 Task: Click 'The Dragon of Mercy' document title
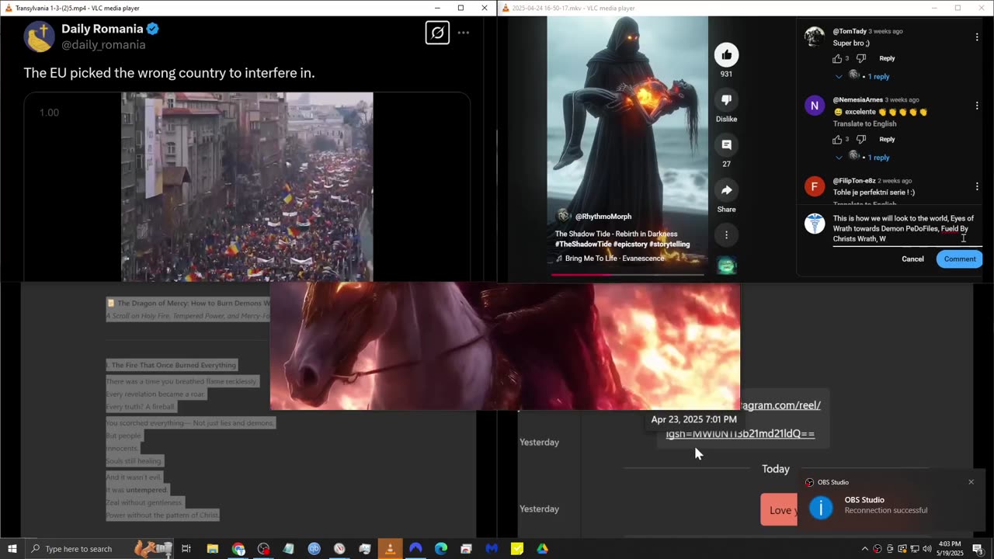[x=188, y=303]
